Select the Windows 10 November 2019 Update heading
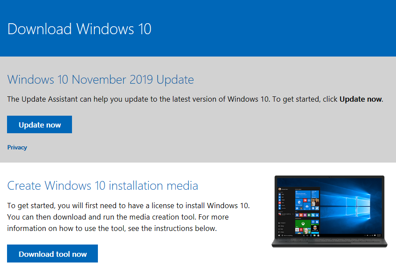 pos(101,80)
